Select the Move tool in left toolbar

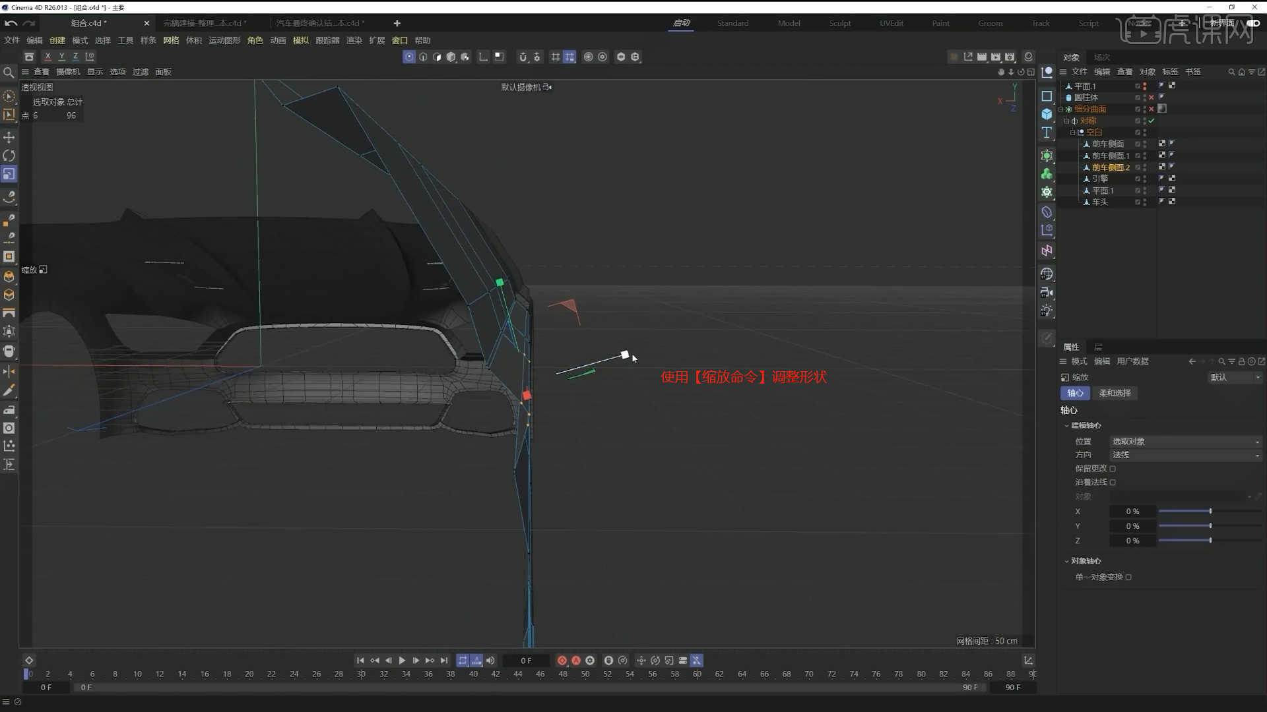click(9, 137)
